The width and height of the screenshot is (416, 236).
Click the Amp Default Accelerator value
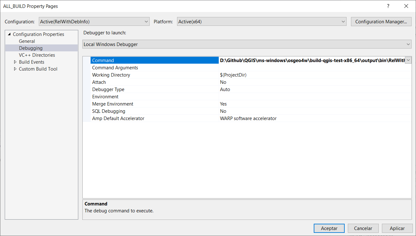248,118
